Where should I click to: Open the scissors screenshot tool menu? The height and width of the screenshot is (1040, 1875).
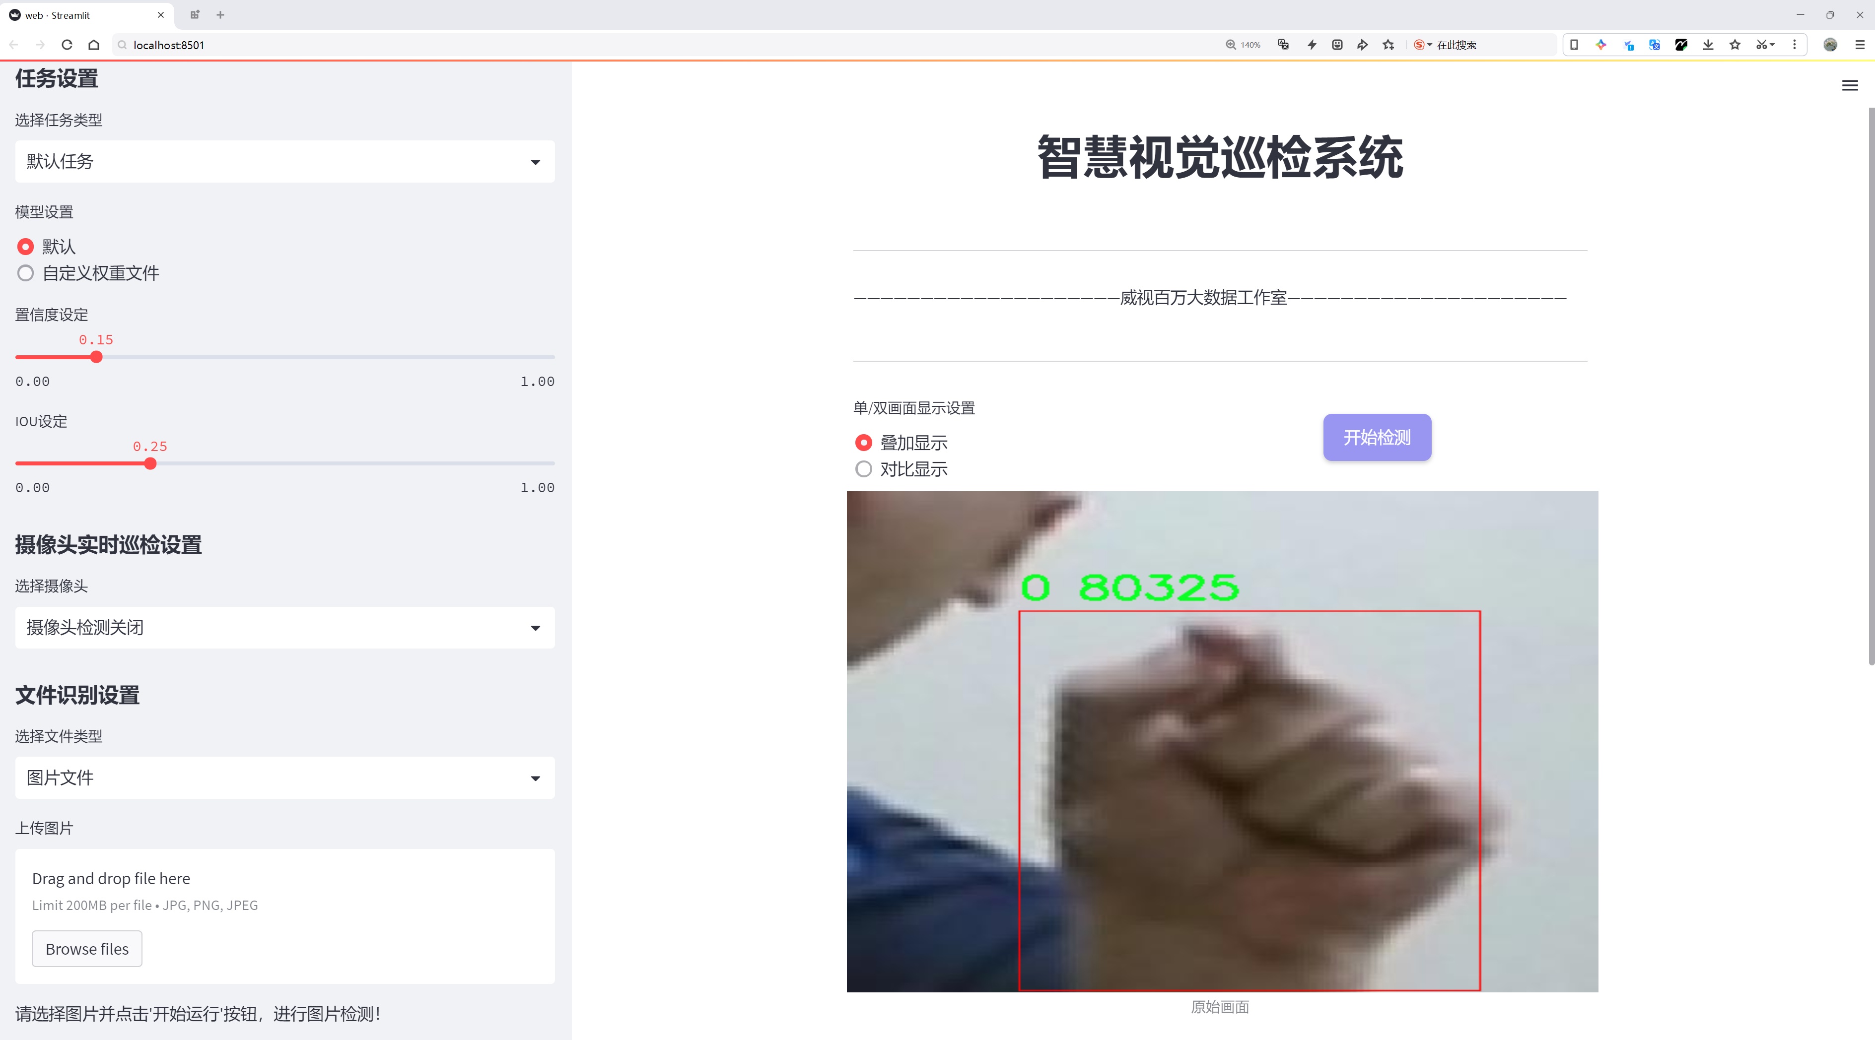(1765, 45)
